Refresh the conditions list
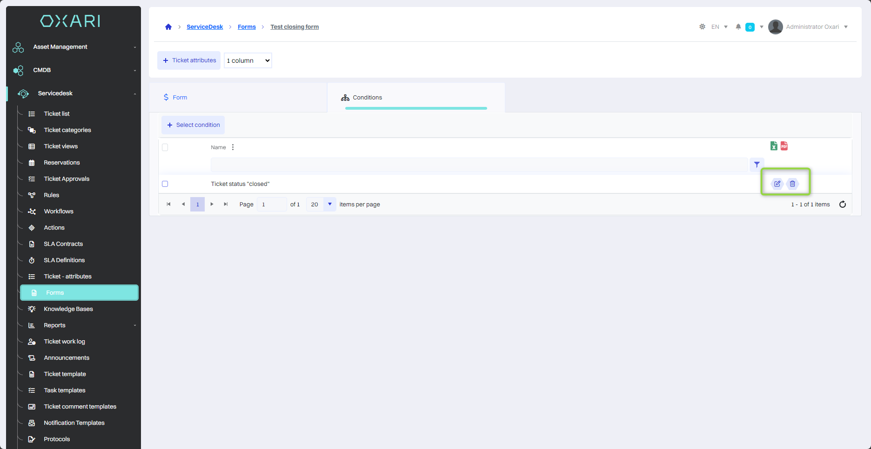This screenshot has width=871, height=449. point(843,205)
